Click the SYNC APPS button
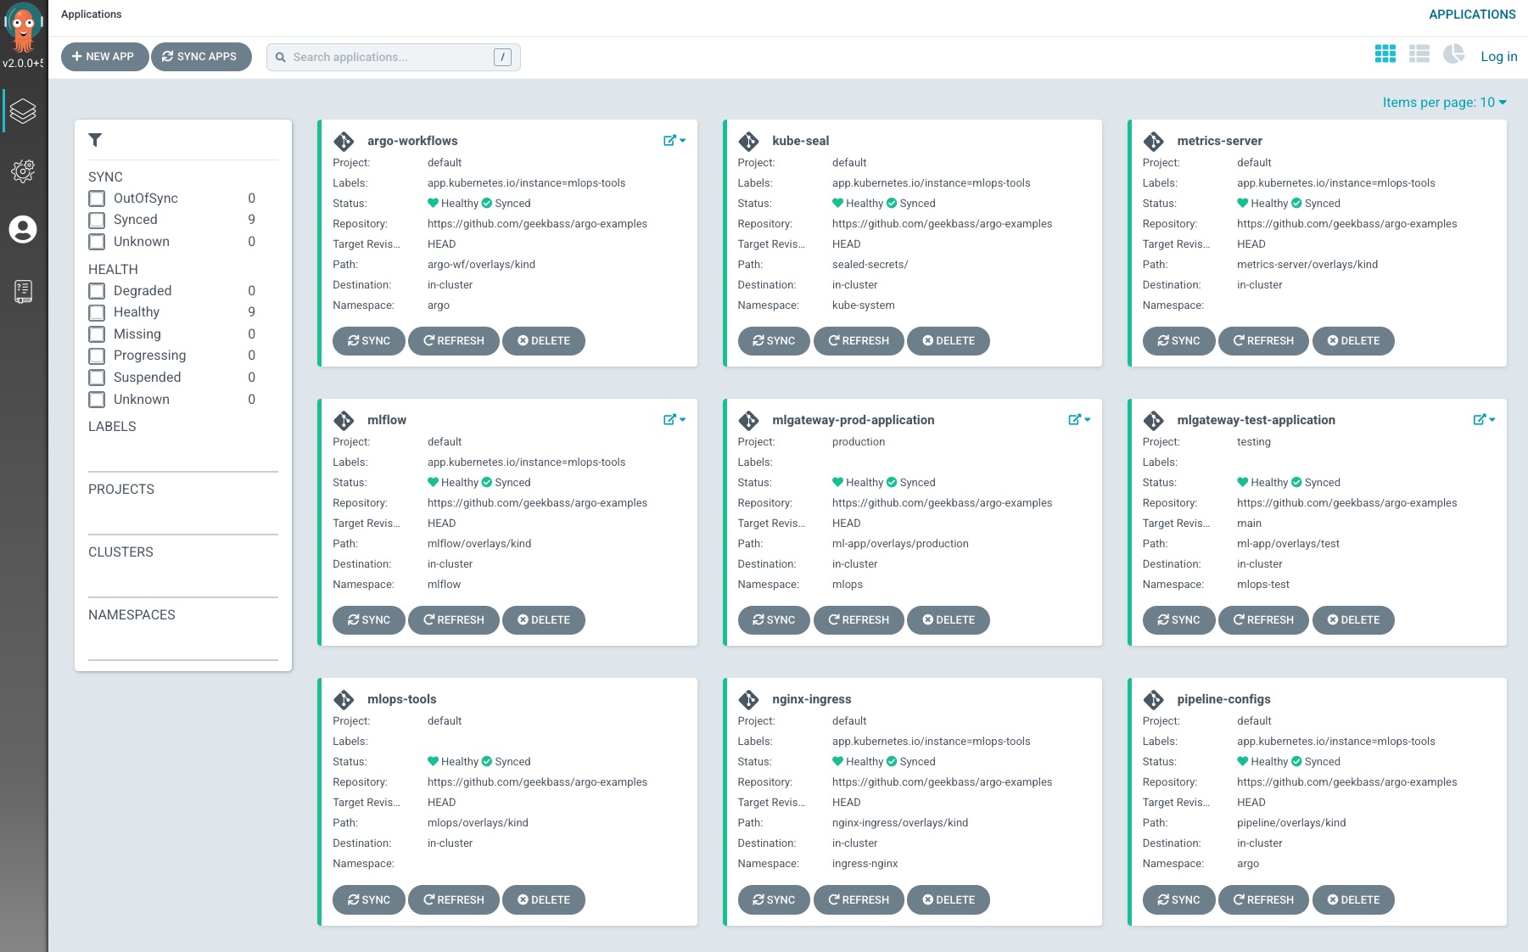Image resolution: width=1528 pixels, height=952 pixels. pos(201,57)
